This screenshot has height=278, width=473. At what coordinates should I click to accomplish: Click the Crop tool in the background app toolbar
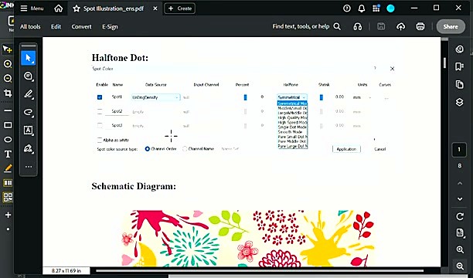click(8, 93)
